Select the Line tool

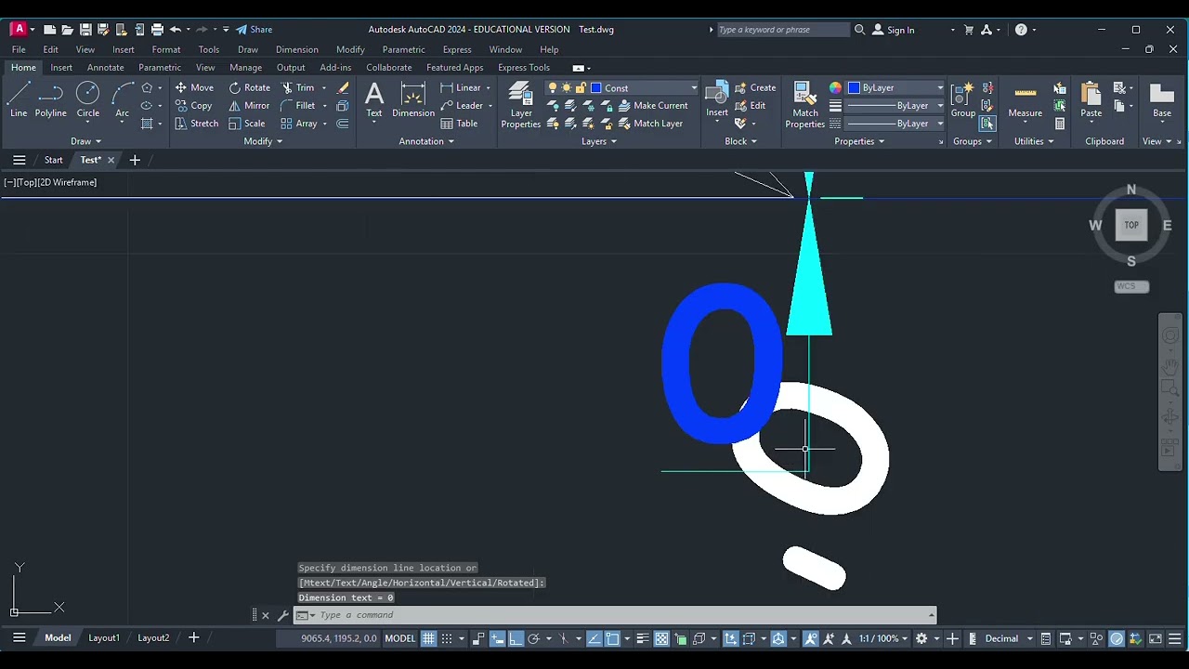(x=19, y=100)
